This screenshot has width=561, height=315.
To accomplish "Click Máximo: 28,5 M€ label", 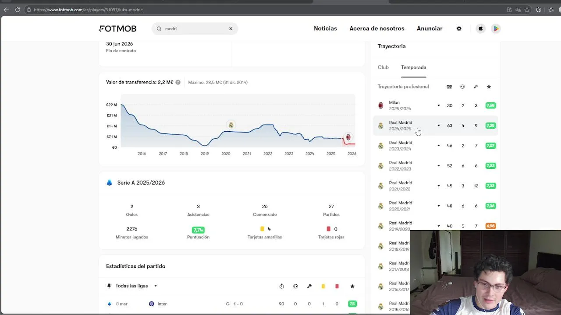I will pyautogui.click(x=218, y=82).
